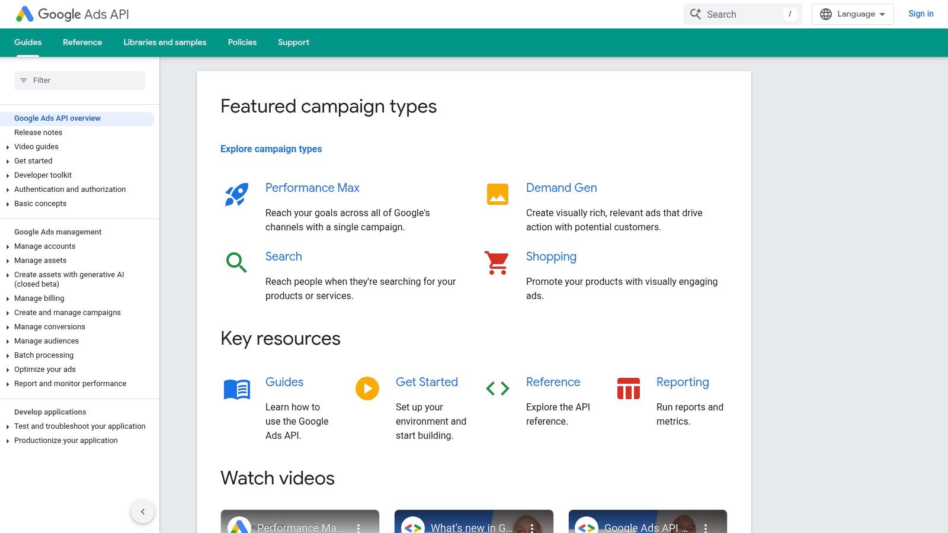Click the Demand Gen image icon
Viewport: 948px width, 533px height.
[x=497, y=194]
